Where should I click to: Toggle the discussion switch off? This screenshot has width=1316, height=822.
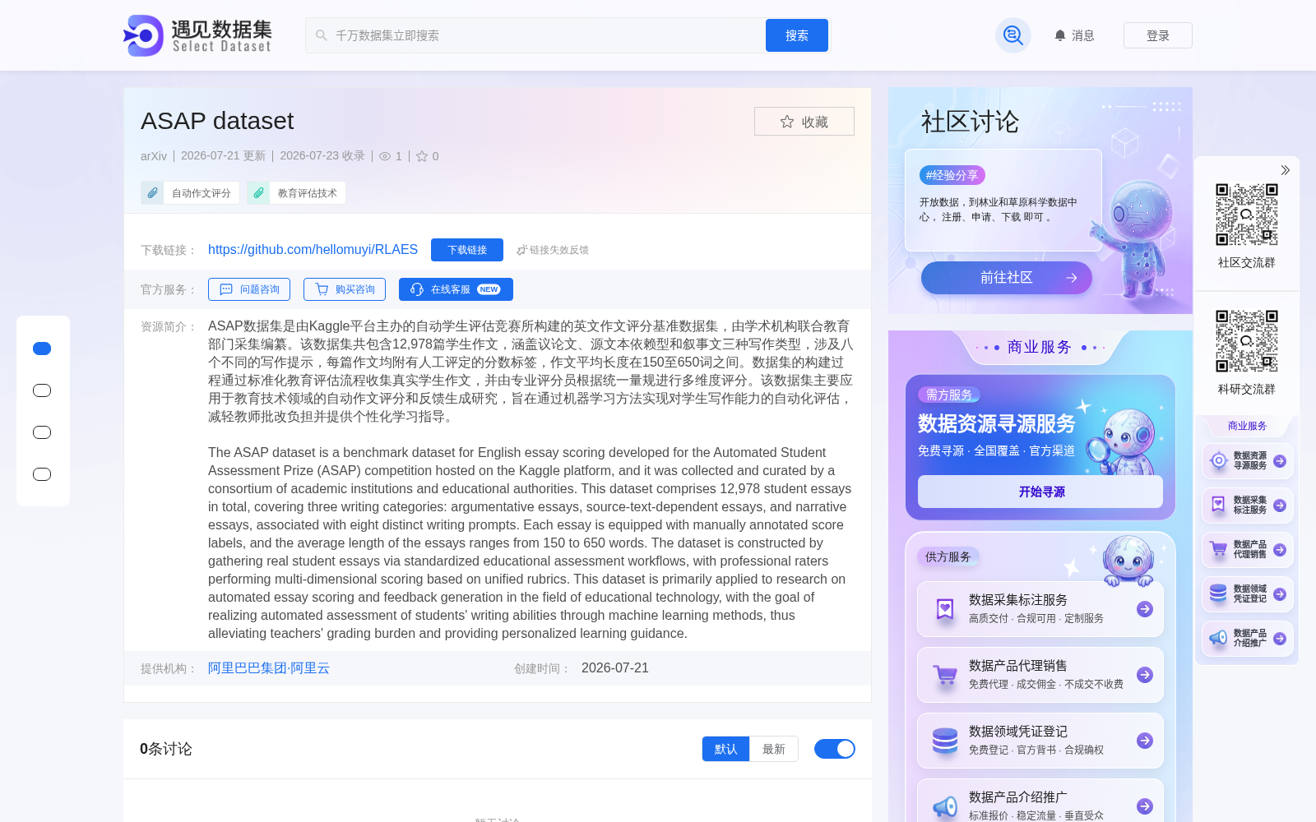(x=835, y=749)
